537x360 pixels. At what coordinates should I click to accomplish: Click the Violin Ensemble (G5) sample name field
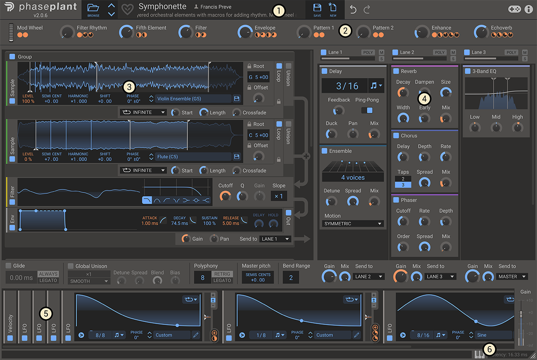tap(193, 99)
